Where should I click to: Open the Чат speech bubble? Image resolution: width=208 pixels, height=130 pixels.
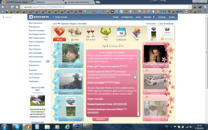[106, 32]
